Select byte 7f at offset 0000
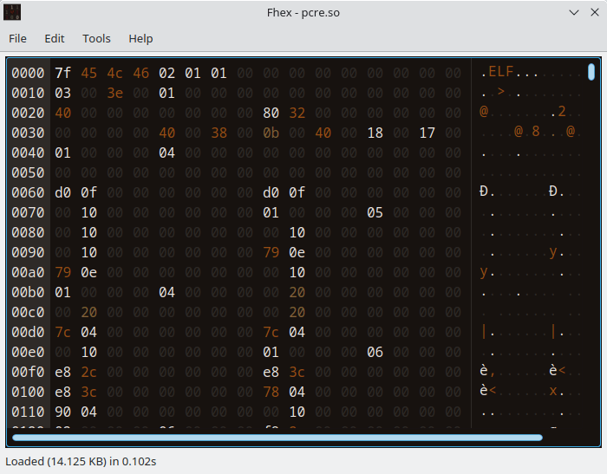This screenshot has width=607, height=474. click(x=62, y=73)
